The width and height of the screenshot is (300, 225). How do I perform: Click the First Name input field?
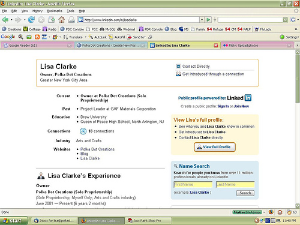pyautogui.click(x=193, y=184)
